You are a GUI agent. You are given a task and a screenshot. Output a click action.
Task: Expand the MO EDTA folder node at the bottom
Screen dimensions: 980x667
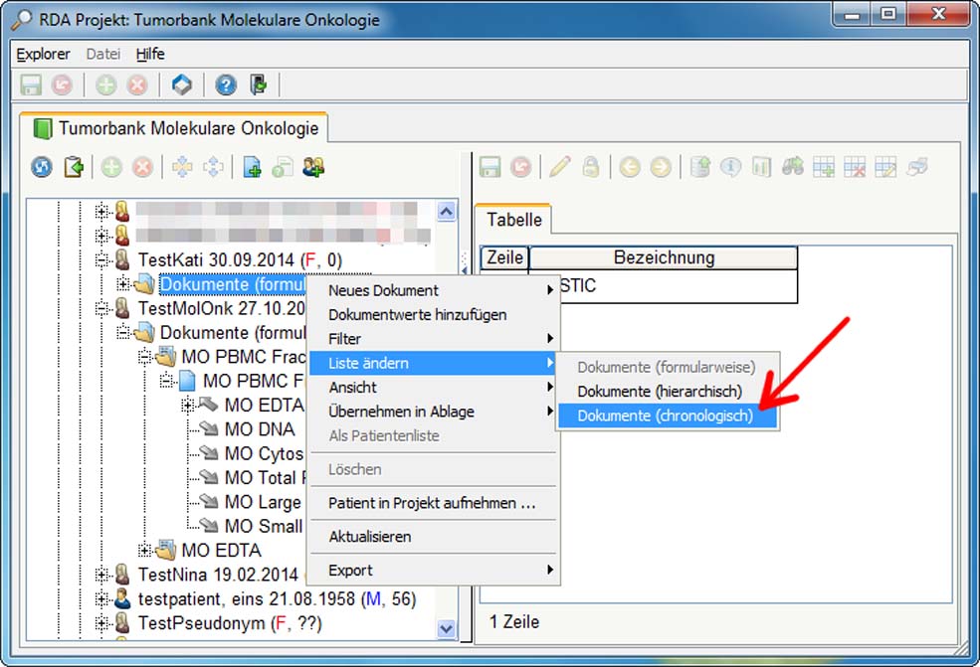pos(145,551)
